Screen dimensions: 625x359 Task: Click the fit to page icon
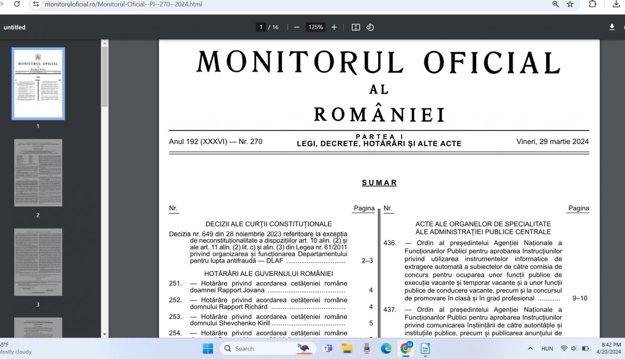[x=356, y=27]
